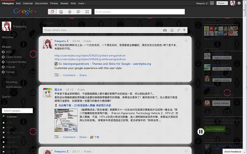This screenshot has width=247, height=154.
Task: Open the Photos icon in navigation bar
Action: coord(61,12)
